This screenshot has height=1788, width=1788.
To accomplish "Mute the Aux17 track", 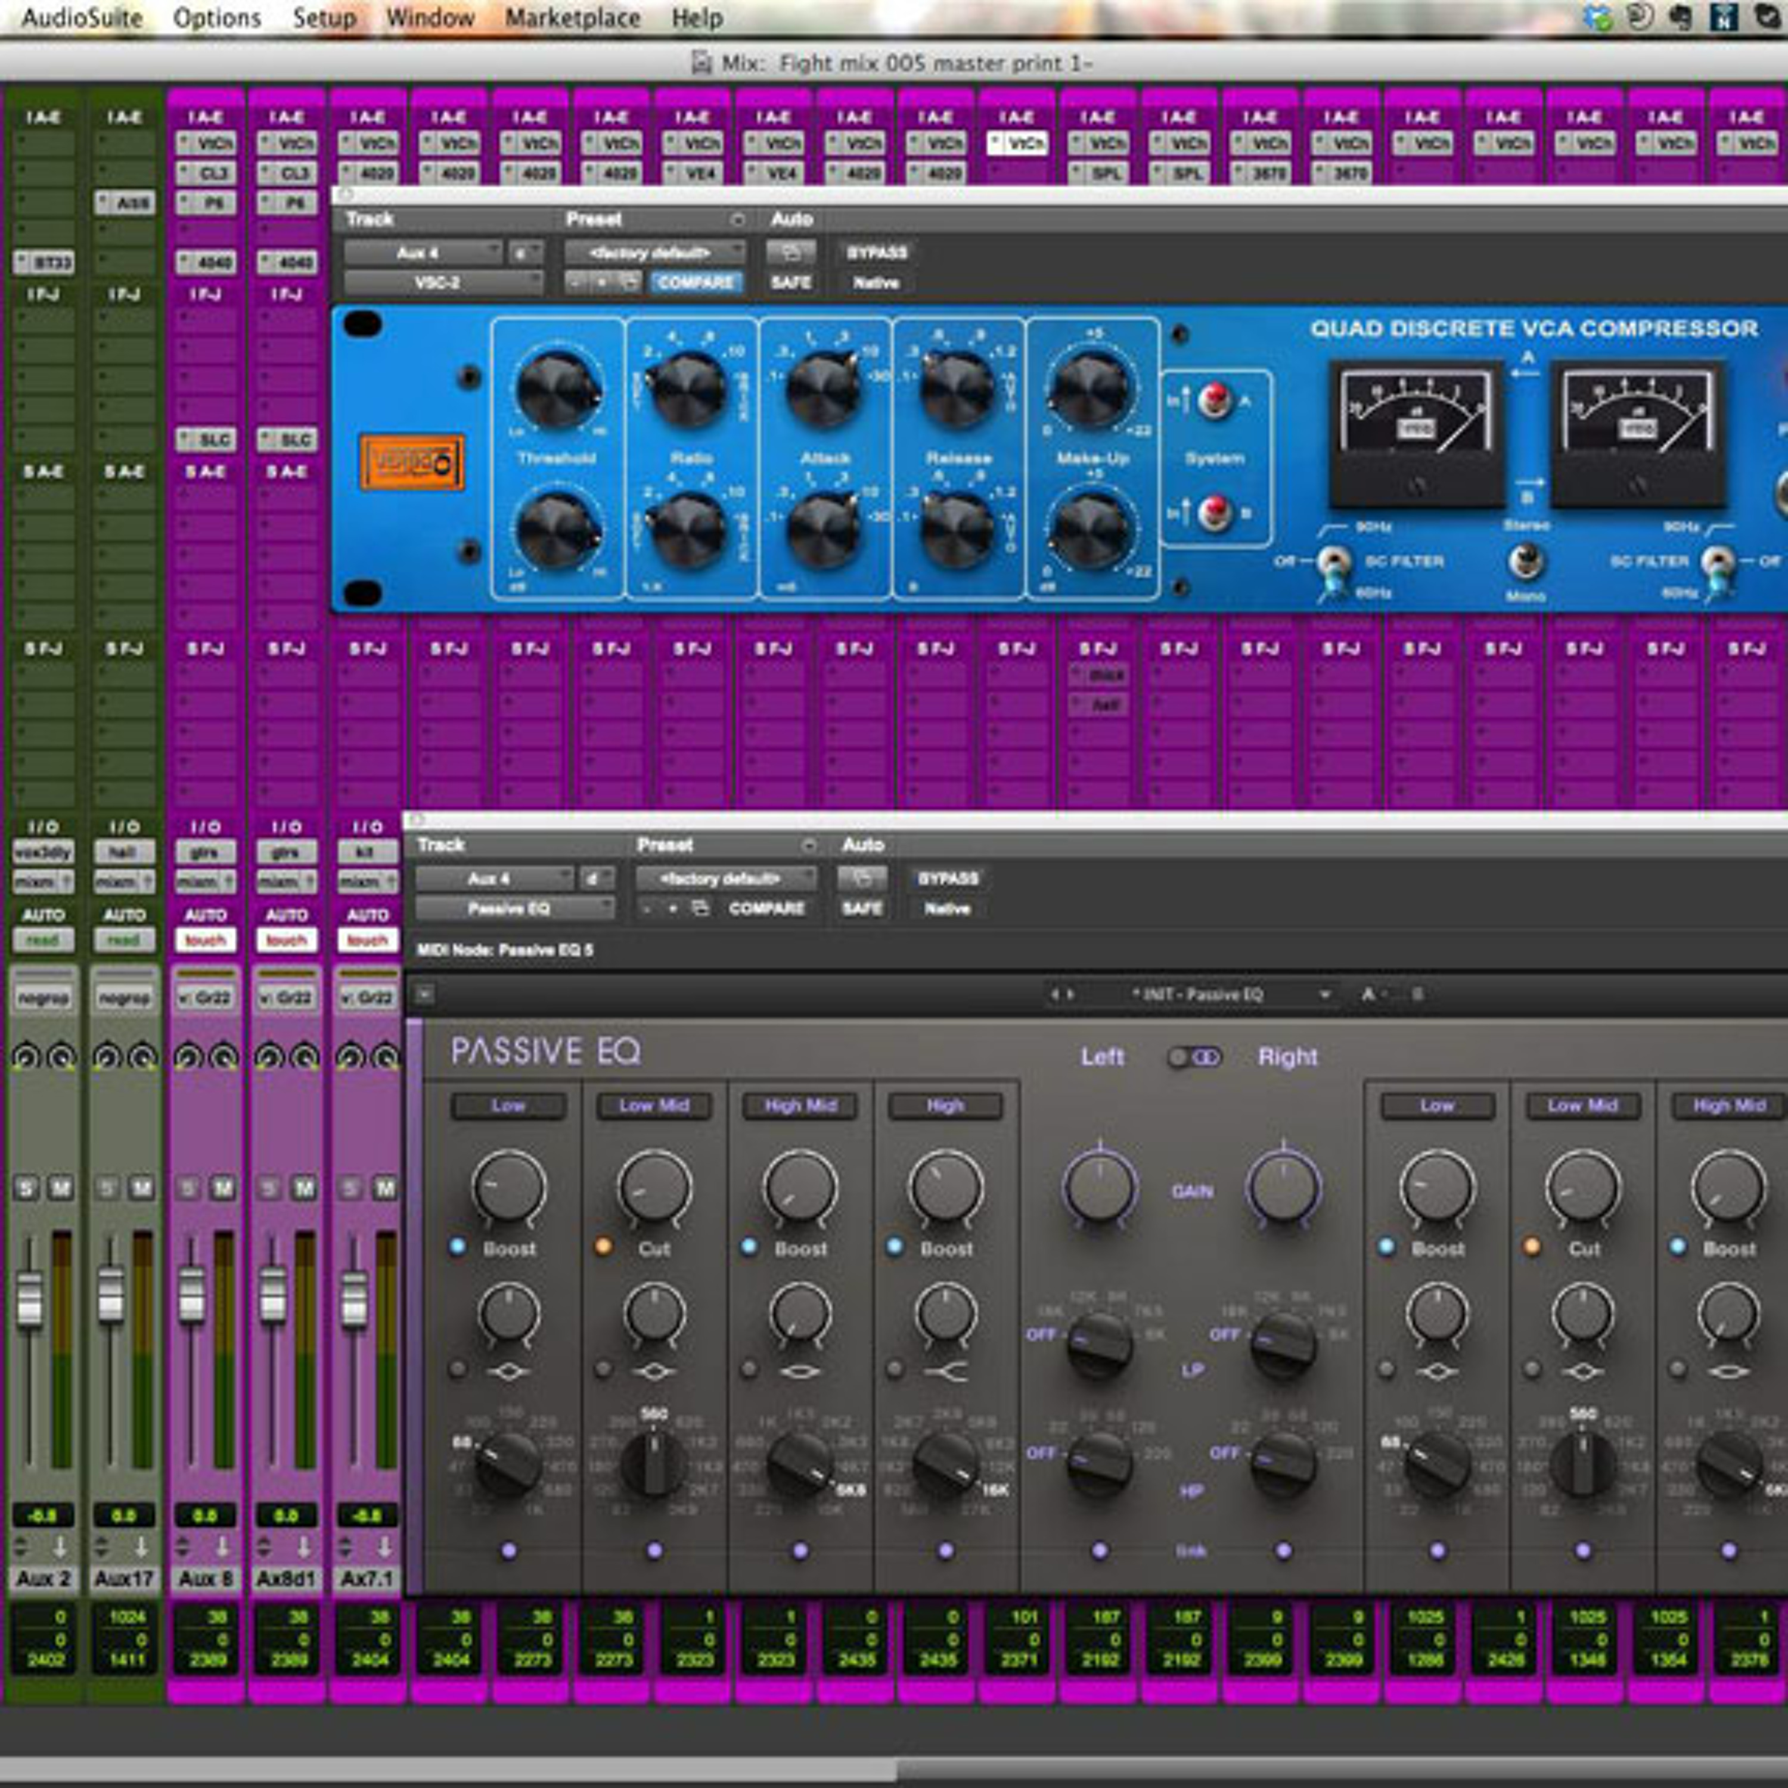I will point(142,1187).
